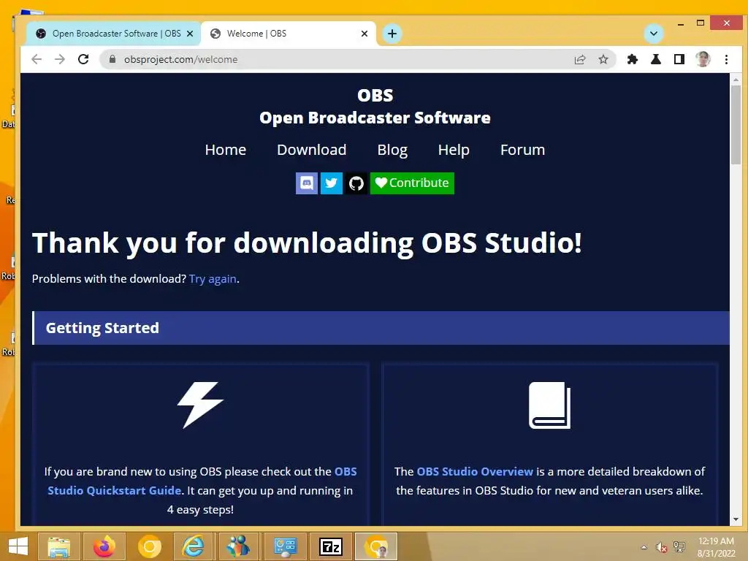Image resolution: width=748 pixels, height=561 pixels.
Task: Open the Download navigation link
Action: 312,150
